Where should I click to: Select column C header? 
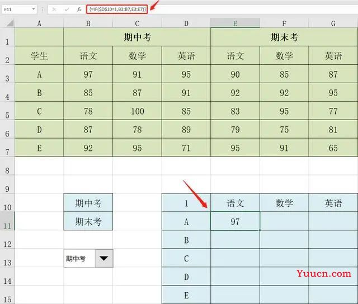[x=137, y=23]
